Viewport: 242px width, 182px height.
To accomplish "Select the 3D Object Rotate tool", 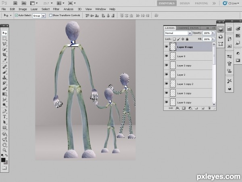I will point(4,134).
